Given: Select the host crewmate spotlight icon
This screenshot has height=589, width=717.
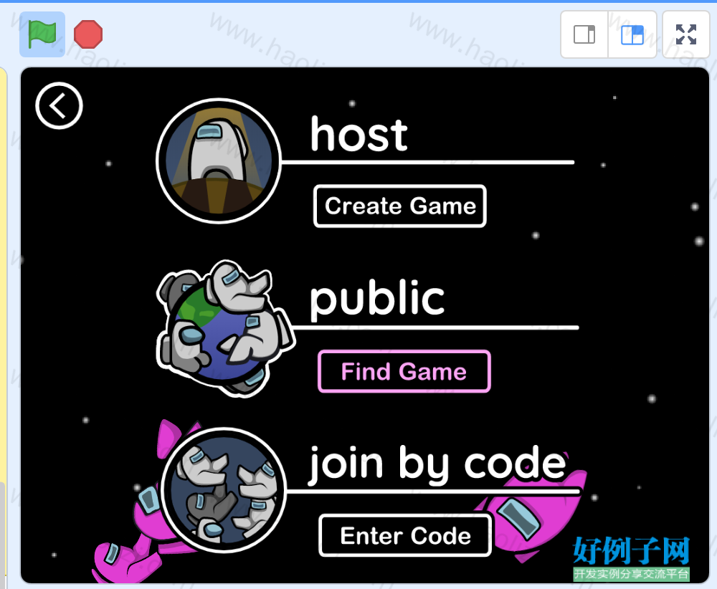Looking at the screenshot, I should point(219,161).
